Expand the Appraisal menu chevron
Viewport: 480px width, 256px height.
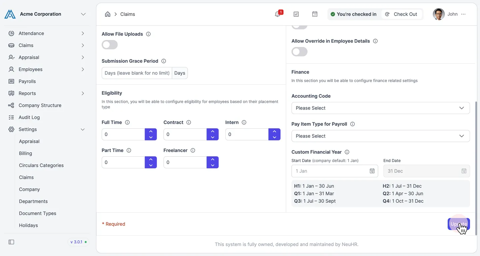83,57
